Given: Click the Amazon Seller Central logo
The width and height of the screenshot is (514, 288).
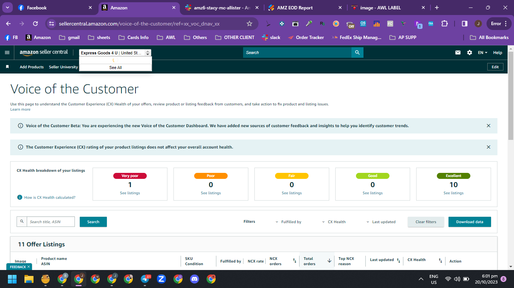Looking at the screenshot, I should tap(44, 52).
